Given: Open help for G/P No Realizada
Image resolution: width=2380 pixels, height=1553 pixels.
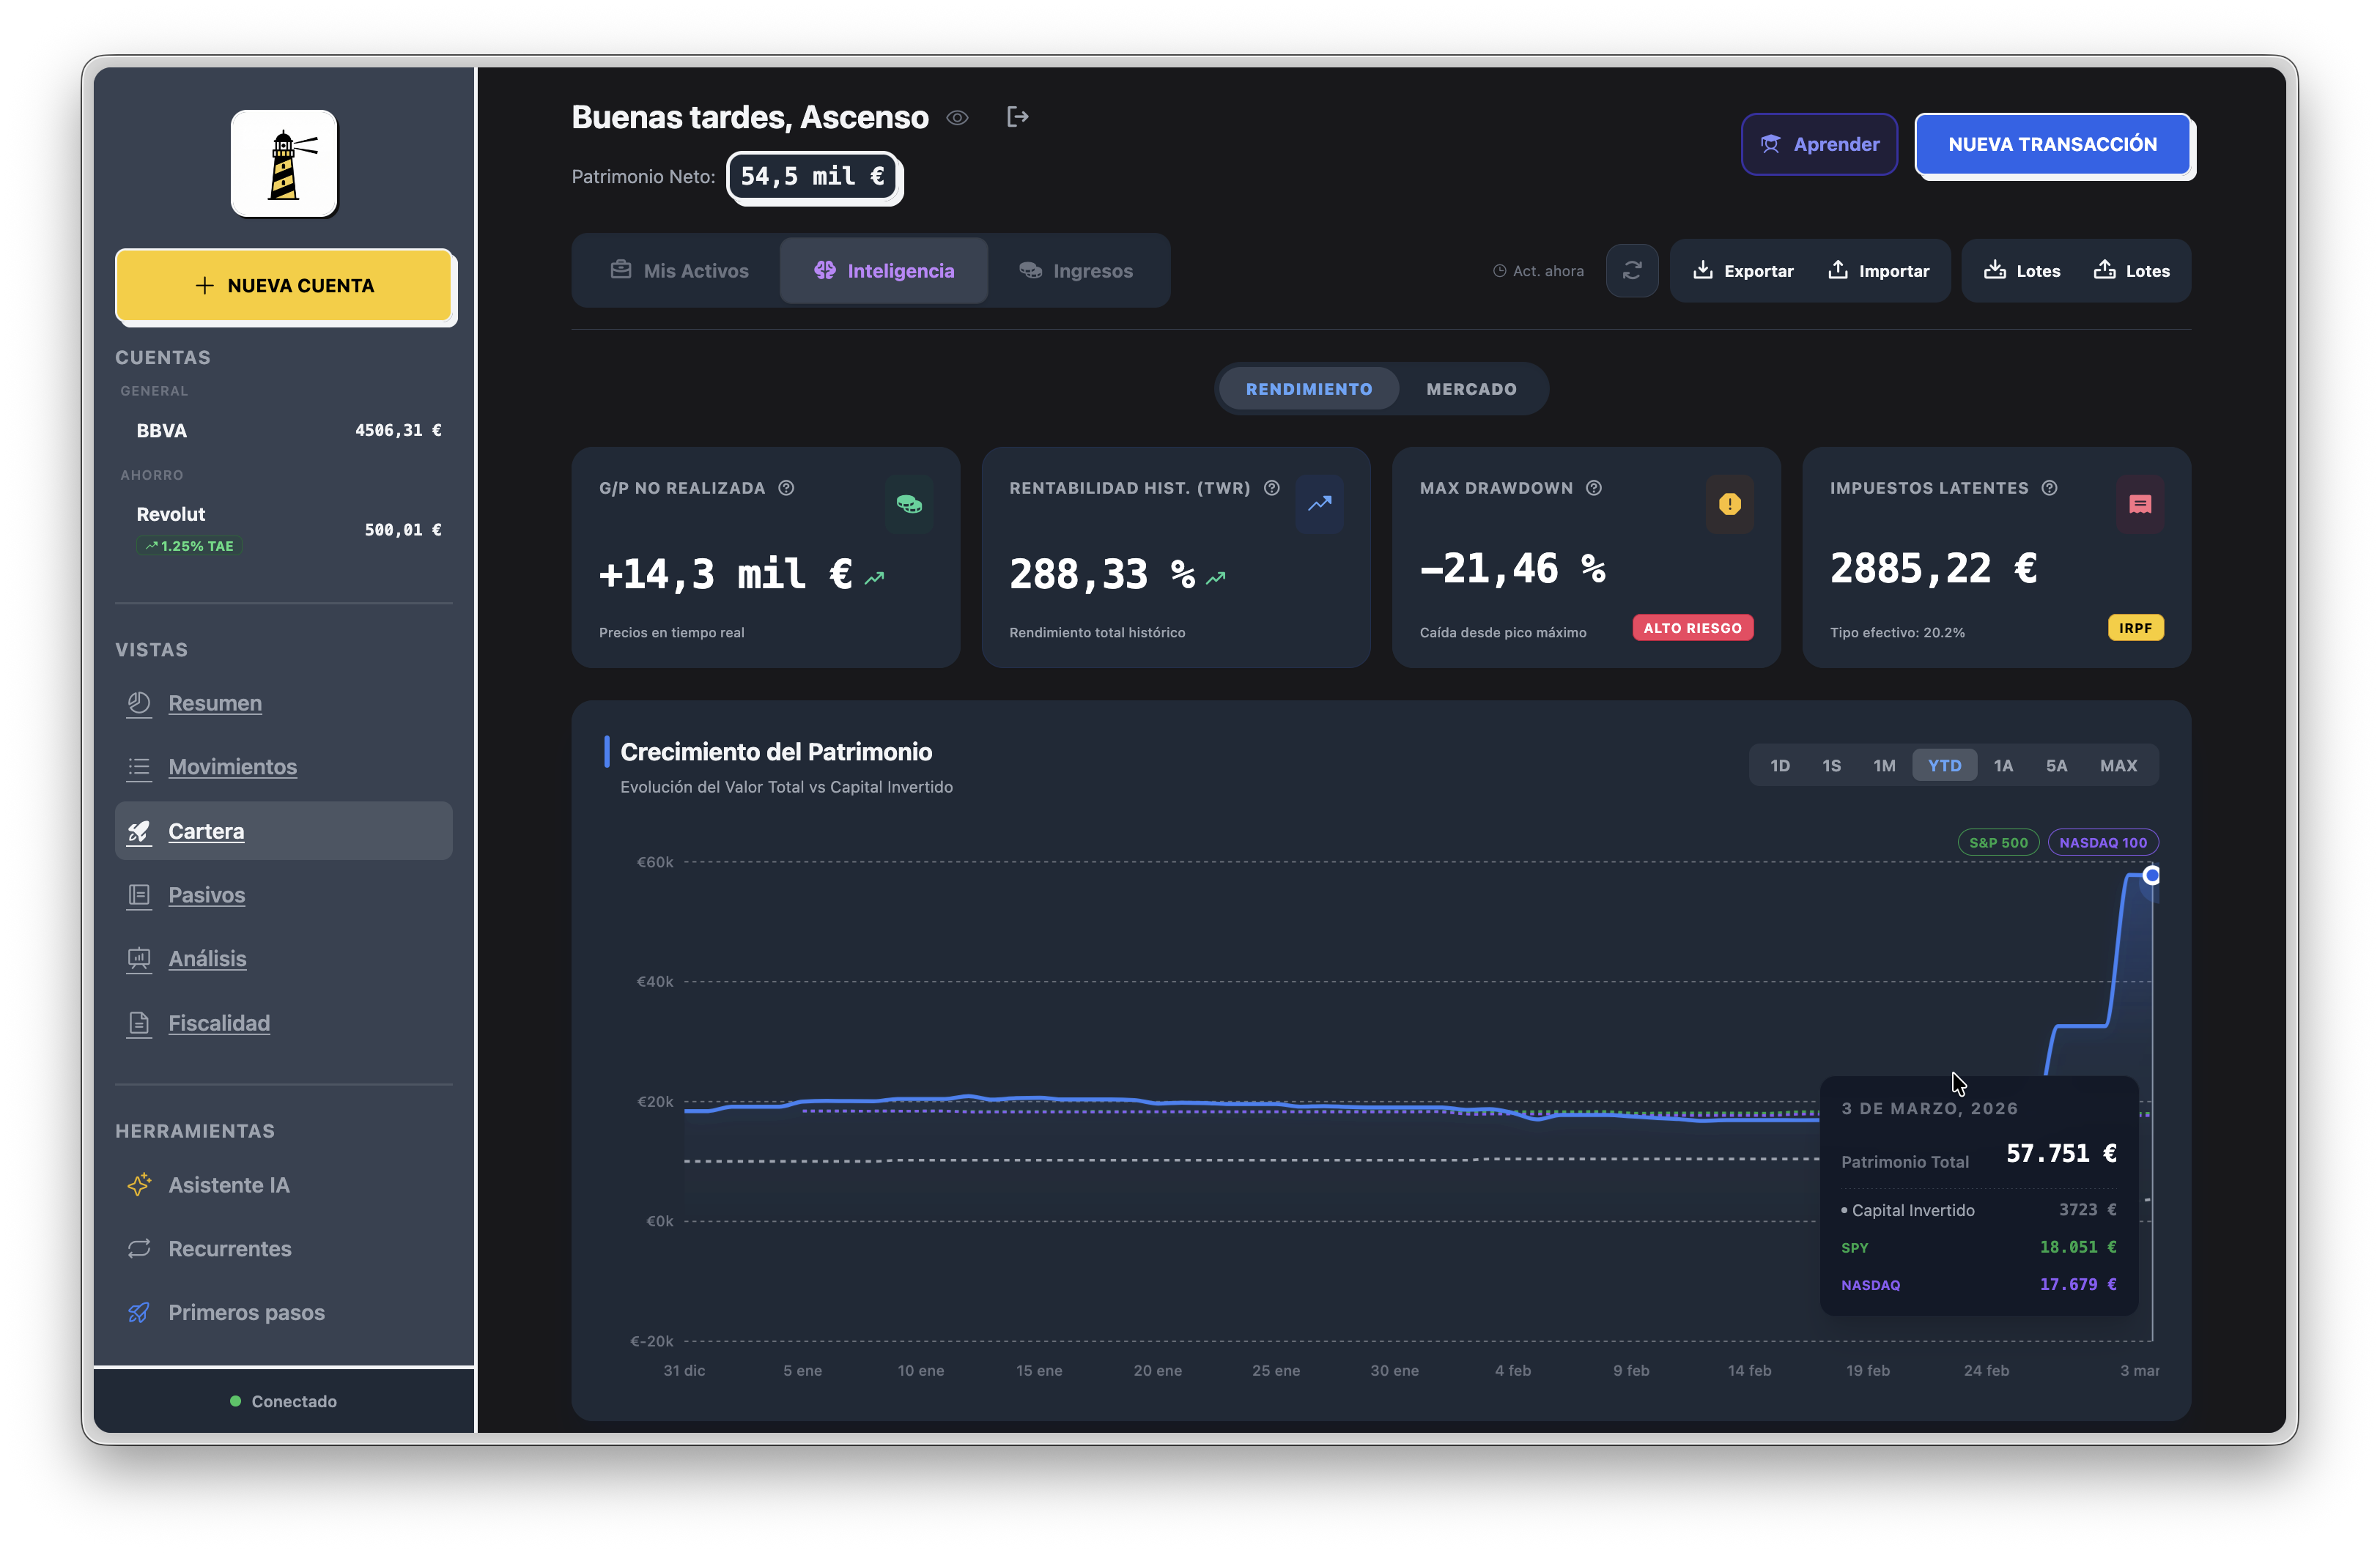Looking at the screenshot, I should pos(786,488).
